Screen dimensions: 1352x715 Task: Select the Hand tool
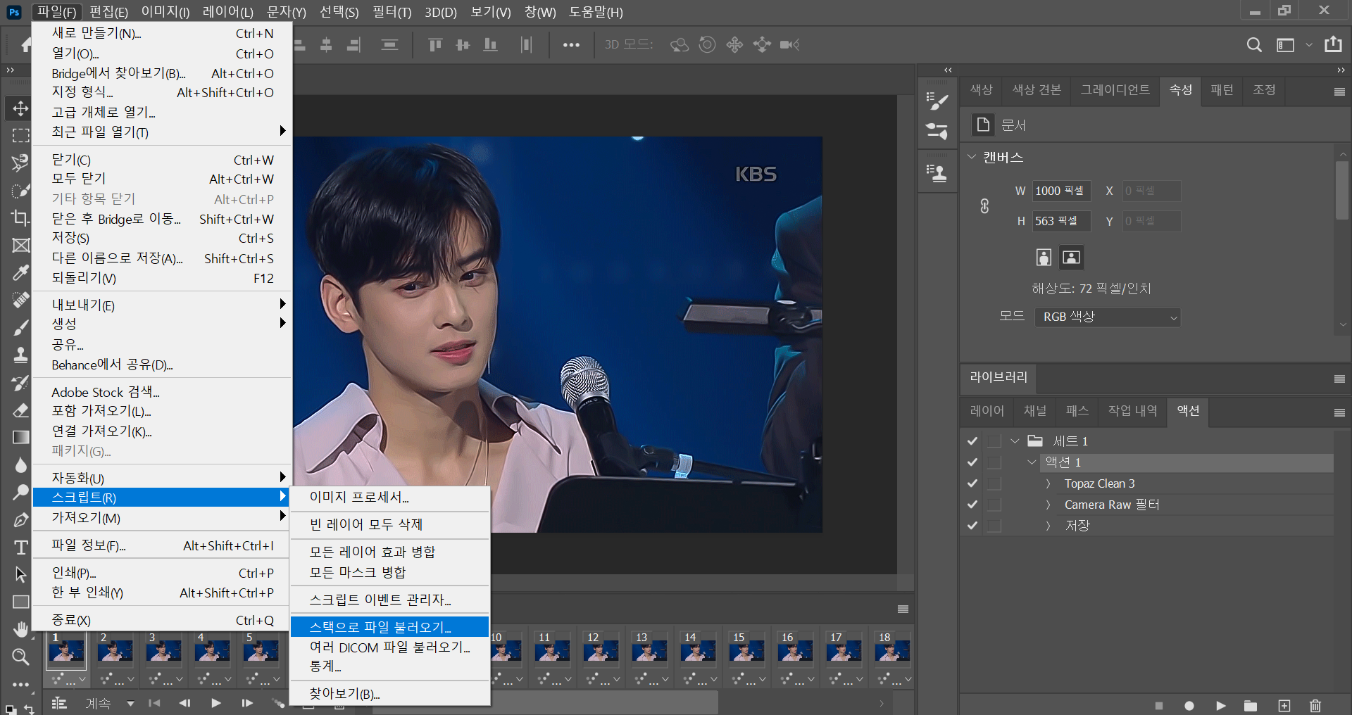pyautogui.click(x=20, y=629)
